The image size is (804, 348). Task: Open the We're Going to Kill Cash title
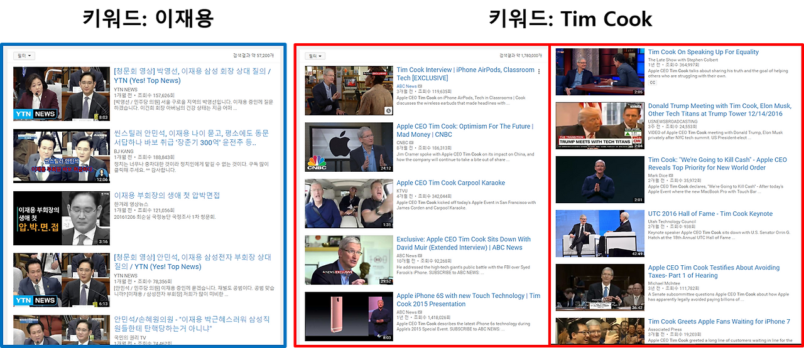tap(717, 164)
